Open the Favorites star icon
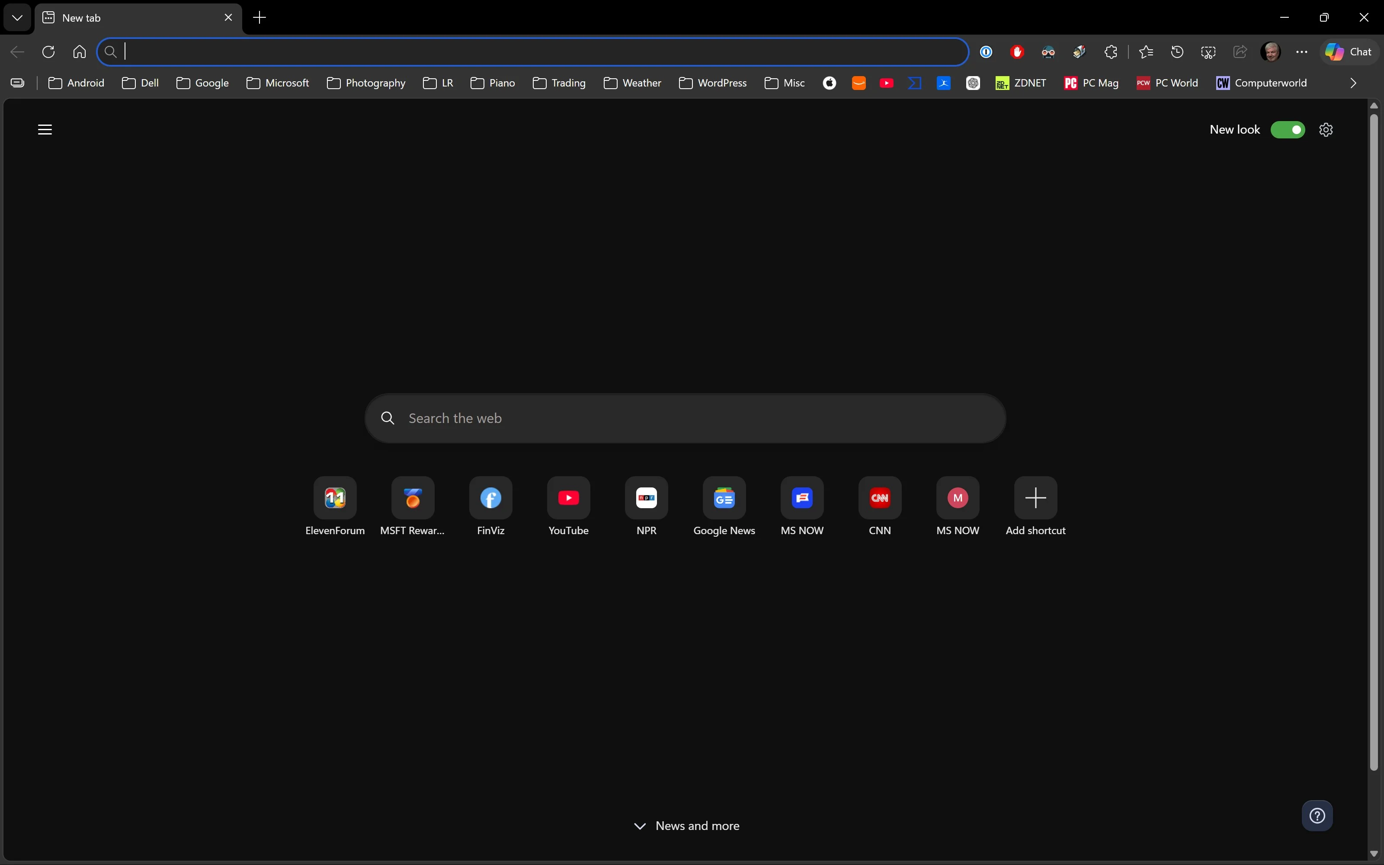Image resolution: width=1384 pixels, height=865 pixels. [x=1146, y=52]
